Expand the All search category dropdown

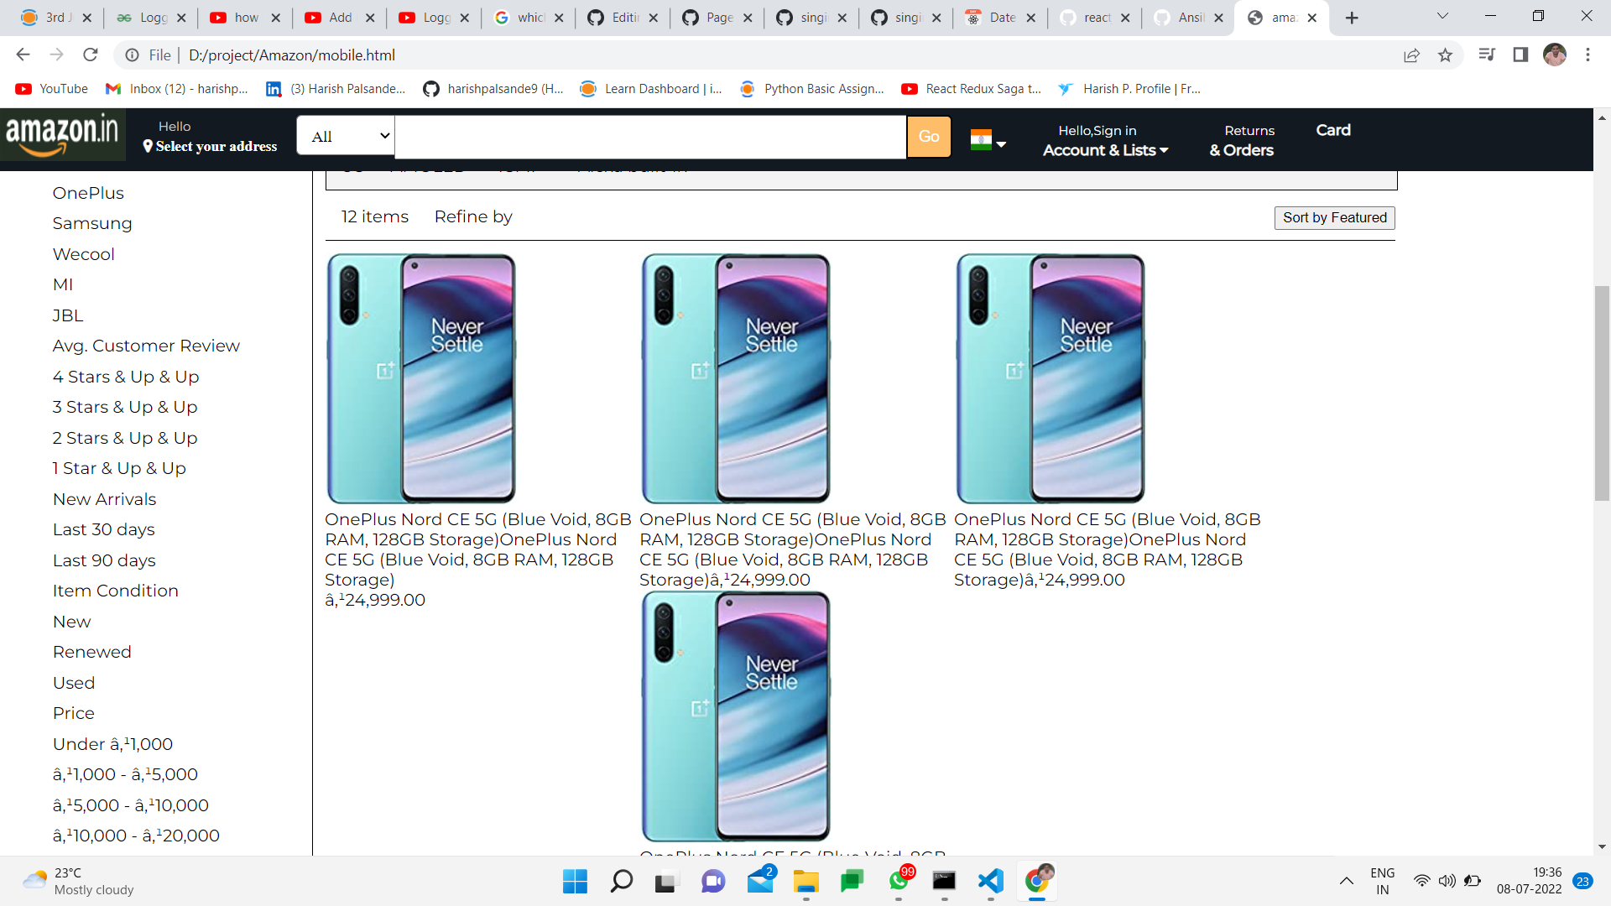click(344, 136)
